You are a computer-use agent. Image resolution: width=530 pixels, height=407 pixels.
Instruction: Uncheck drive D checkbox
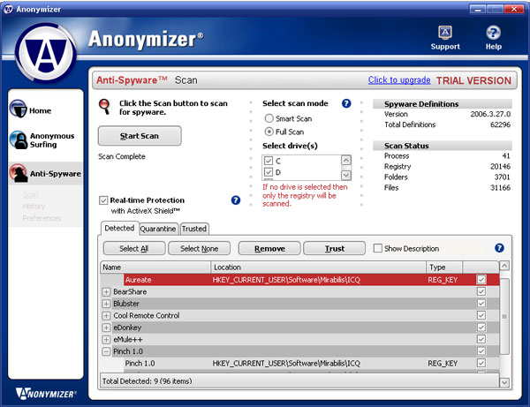(x=269, y=172)
